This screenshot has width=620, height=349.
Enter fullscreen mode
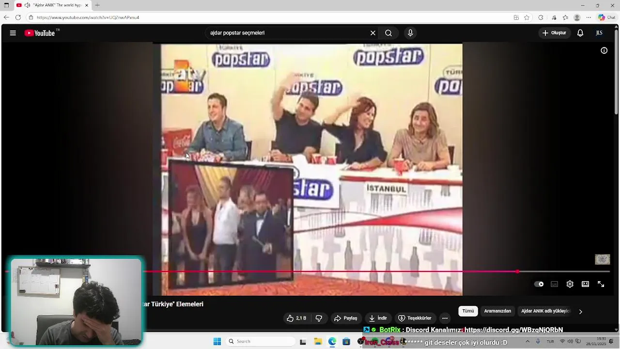601,284
